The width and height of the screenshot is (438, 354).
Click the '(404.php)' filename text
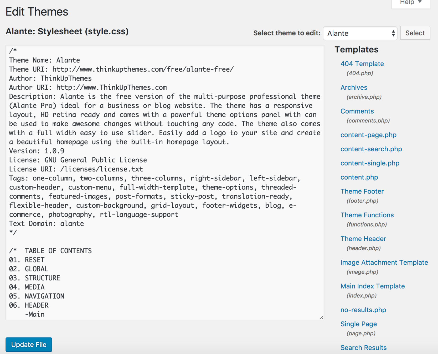point(360,73)
